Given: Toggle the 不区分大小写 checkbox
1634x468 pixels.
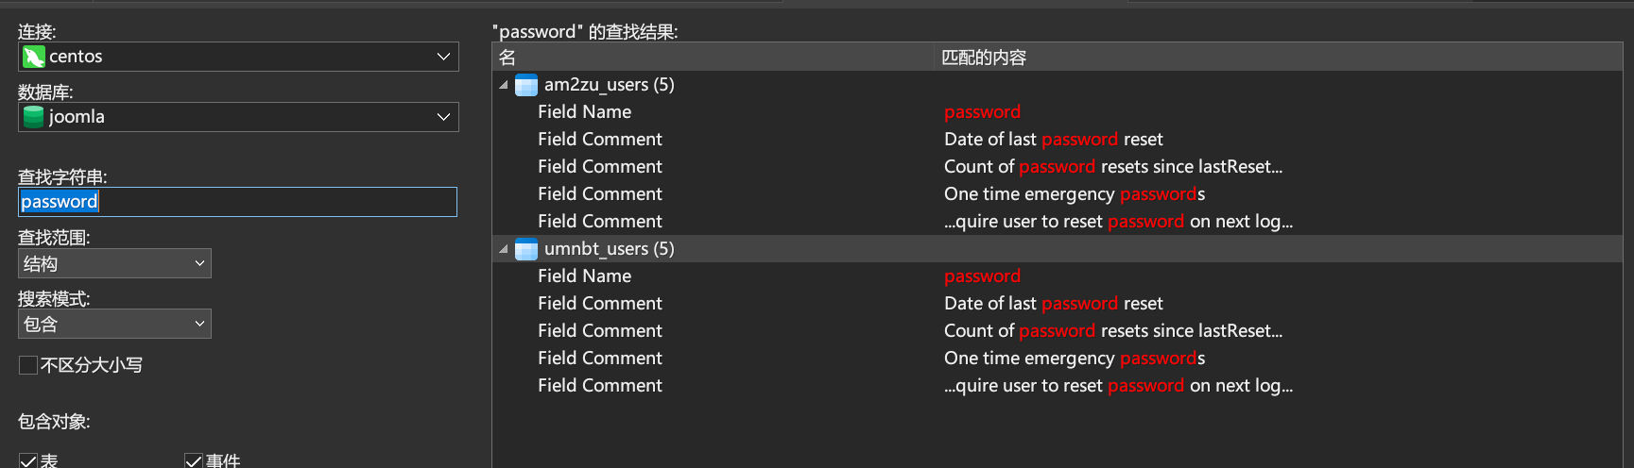Looking at the screenshot, I should coord(28,365).
